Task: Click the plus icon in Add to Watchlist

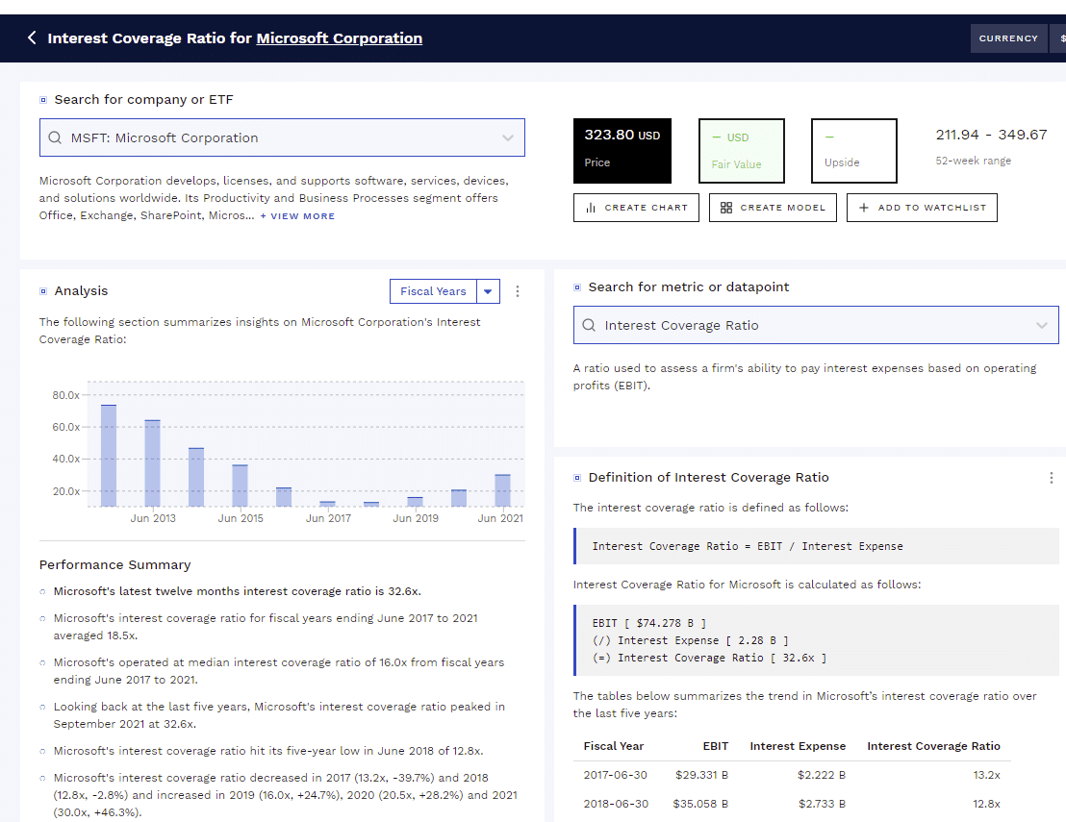Action: (864, 208)
